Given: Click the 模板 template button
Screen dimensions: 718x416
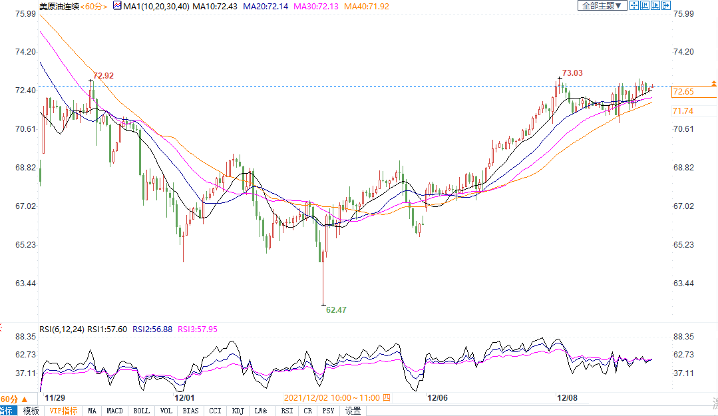Looking at the screenshot, I should tap(31, 411).
